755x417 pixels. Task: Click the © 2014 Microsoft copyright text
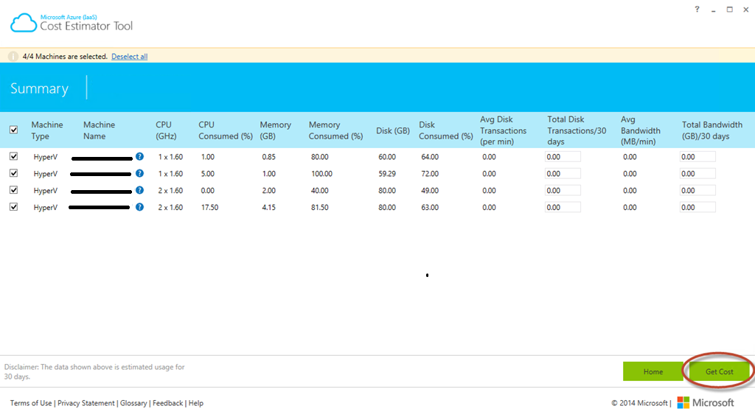(x=639, y=403)
